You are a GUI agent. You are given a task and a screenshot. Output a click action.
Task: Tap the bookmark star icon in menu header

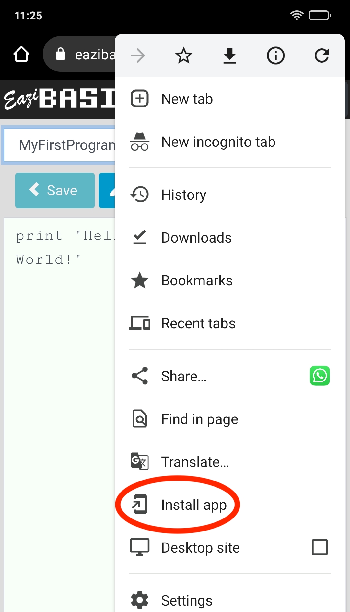(x=183, y=56)
